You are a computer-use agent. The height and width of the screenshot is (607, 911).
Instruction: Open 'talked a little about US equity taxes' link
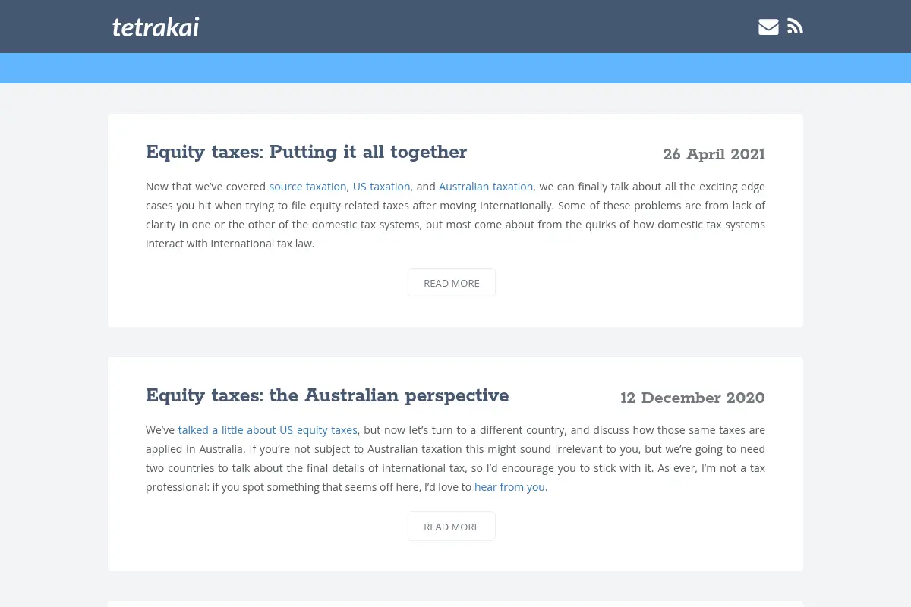click(x=269, y=430)
